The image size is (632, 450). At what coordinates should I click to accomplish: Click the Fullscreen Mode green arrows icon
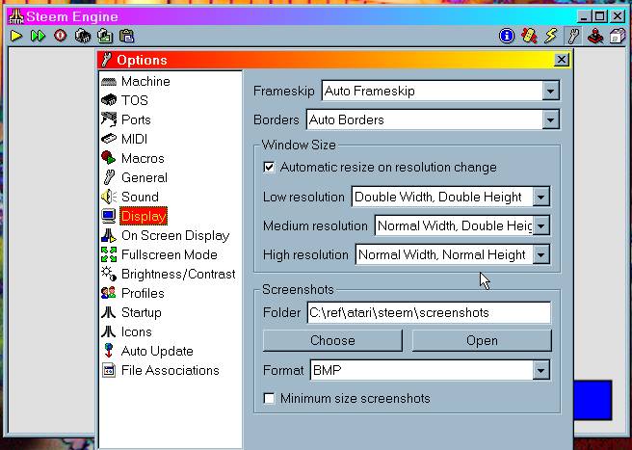coord(109,254)
